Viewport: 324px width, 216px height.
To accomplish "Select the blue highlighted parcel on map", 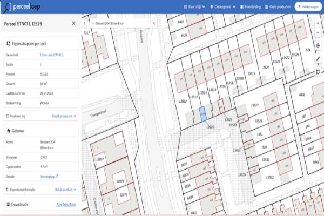I will click(202, 114).
